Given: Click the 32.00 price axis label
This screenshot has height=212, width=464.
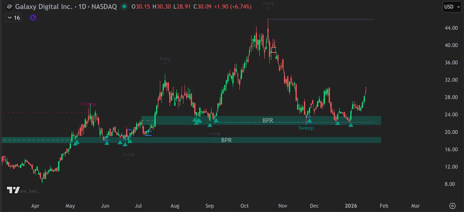Looking at the screenshot, I should (450, 80).
